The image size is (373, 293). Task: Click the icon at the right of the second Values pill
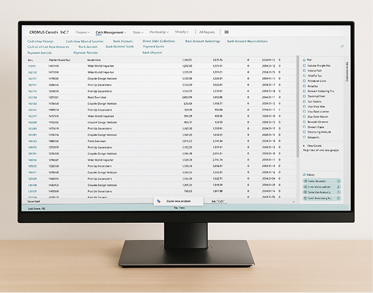[x=339, y=187]
